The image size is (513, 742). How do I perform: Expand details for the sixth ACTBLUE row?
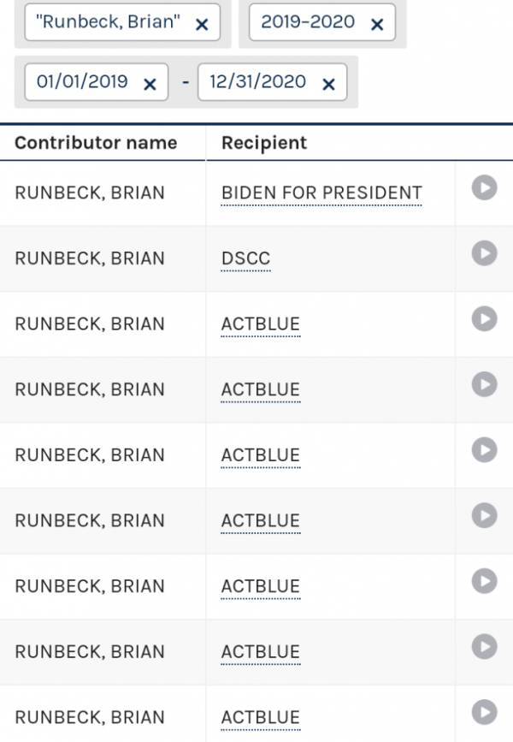[485, 647]
